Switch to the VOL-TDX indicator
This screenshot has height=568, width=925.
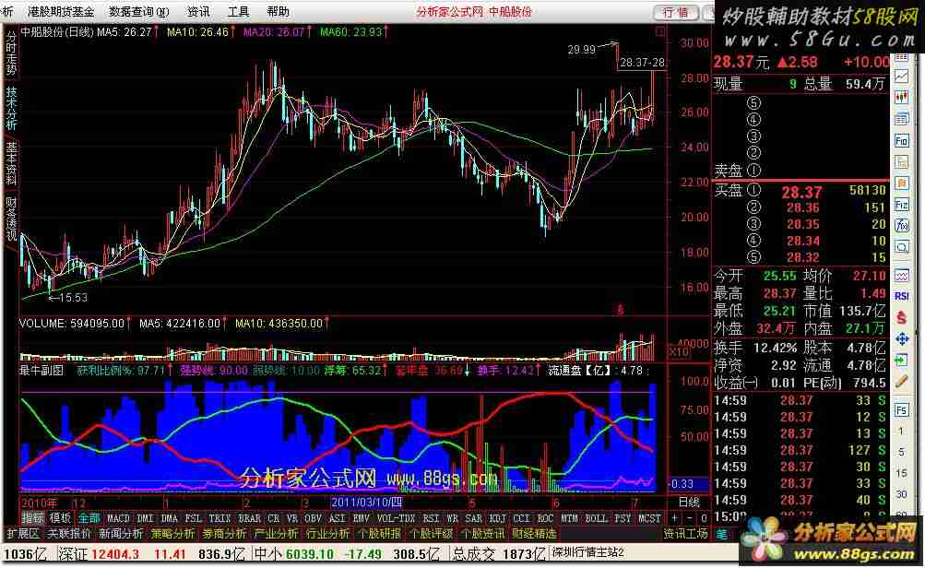(396, 518)
